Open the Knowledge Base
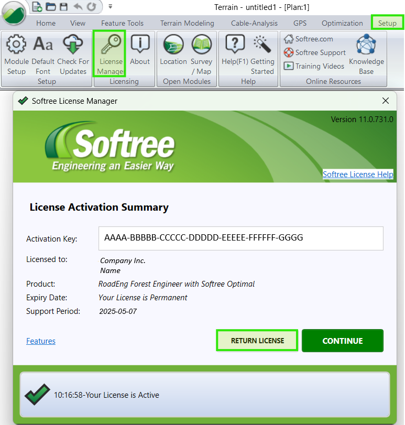Screen dimensions: 405x425 366,54
